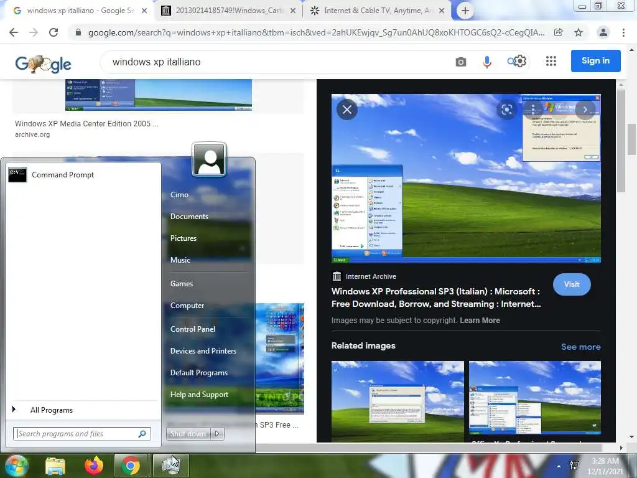Open Music from the Start menu
Image resolution: width=637 pixels, height=478 pixels.
pyautogui.click(x=180, y=260)
